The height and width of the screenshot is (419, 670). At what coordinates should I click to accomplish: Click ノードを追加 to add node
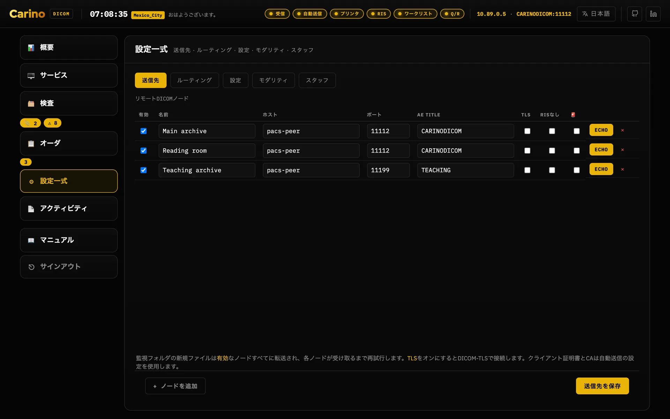point(175,386)
